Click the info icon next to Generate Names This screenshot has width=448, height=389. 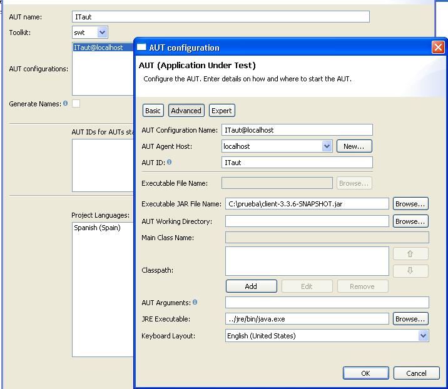[66, 103]
